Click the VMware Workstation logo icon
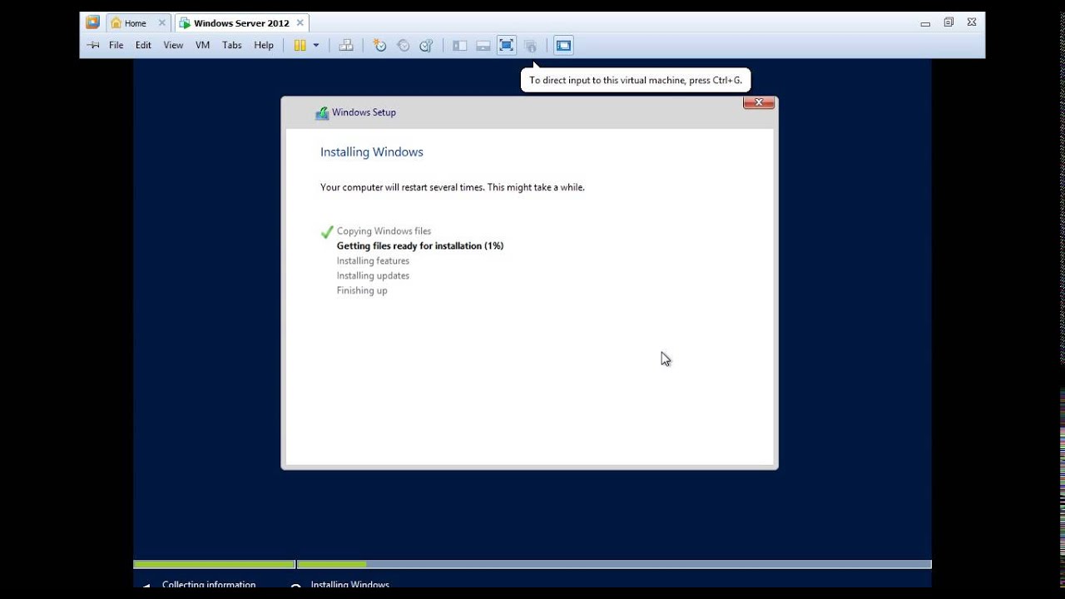The image size is (1065, 599). click(x=92, y=22)
